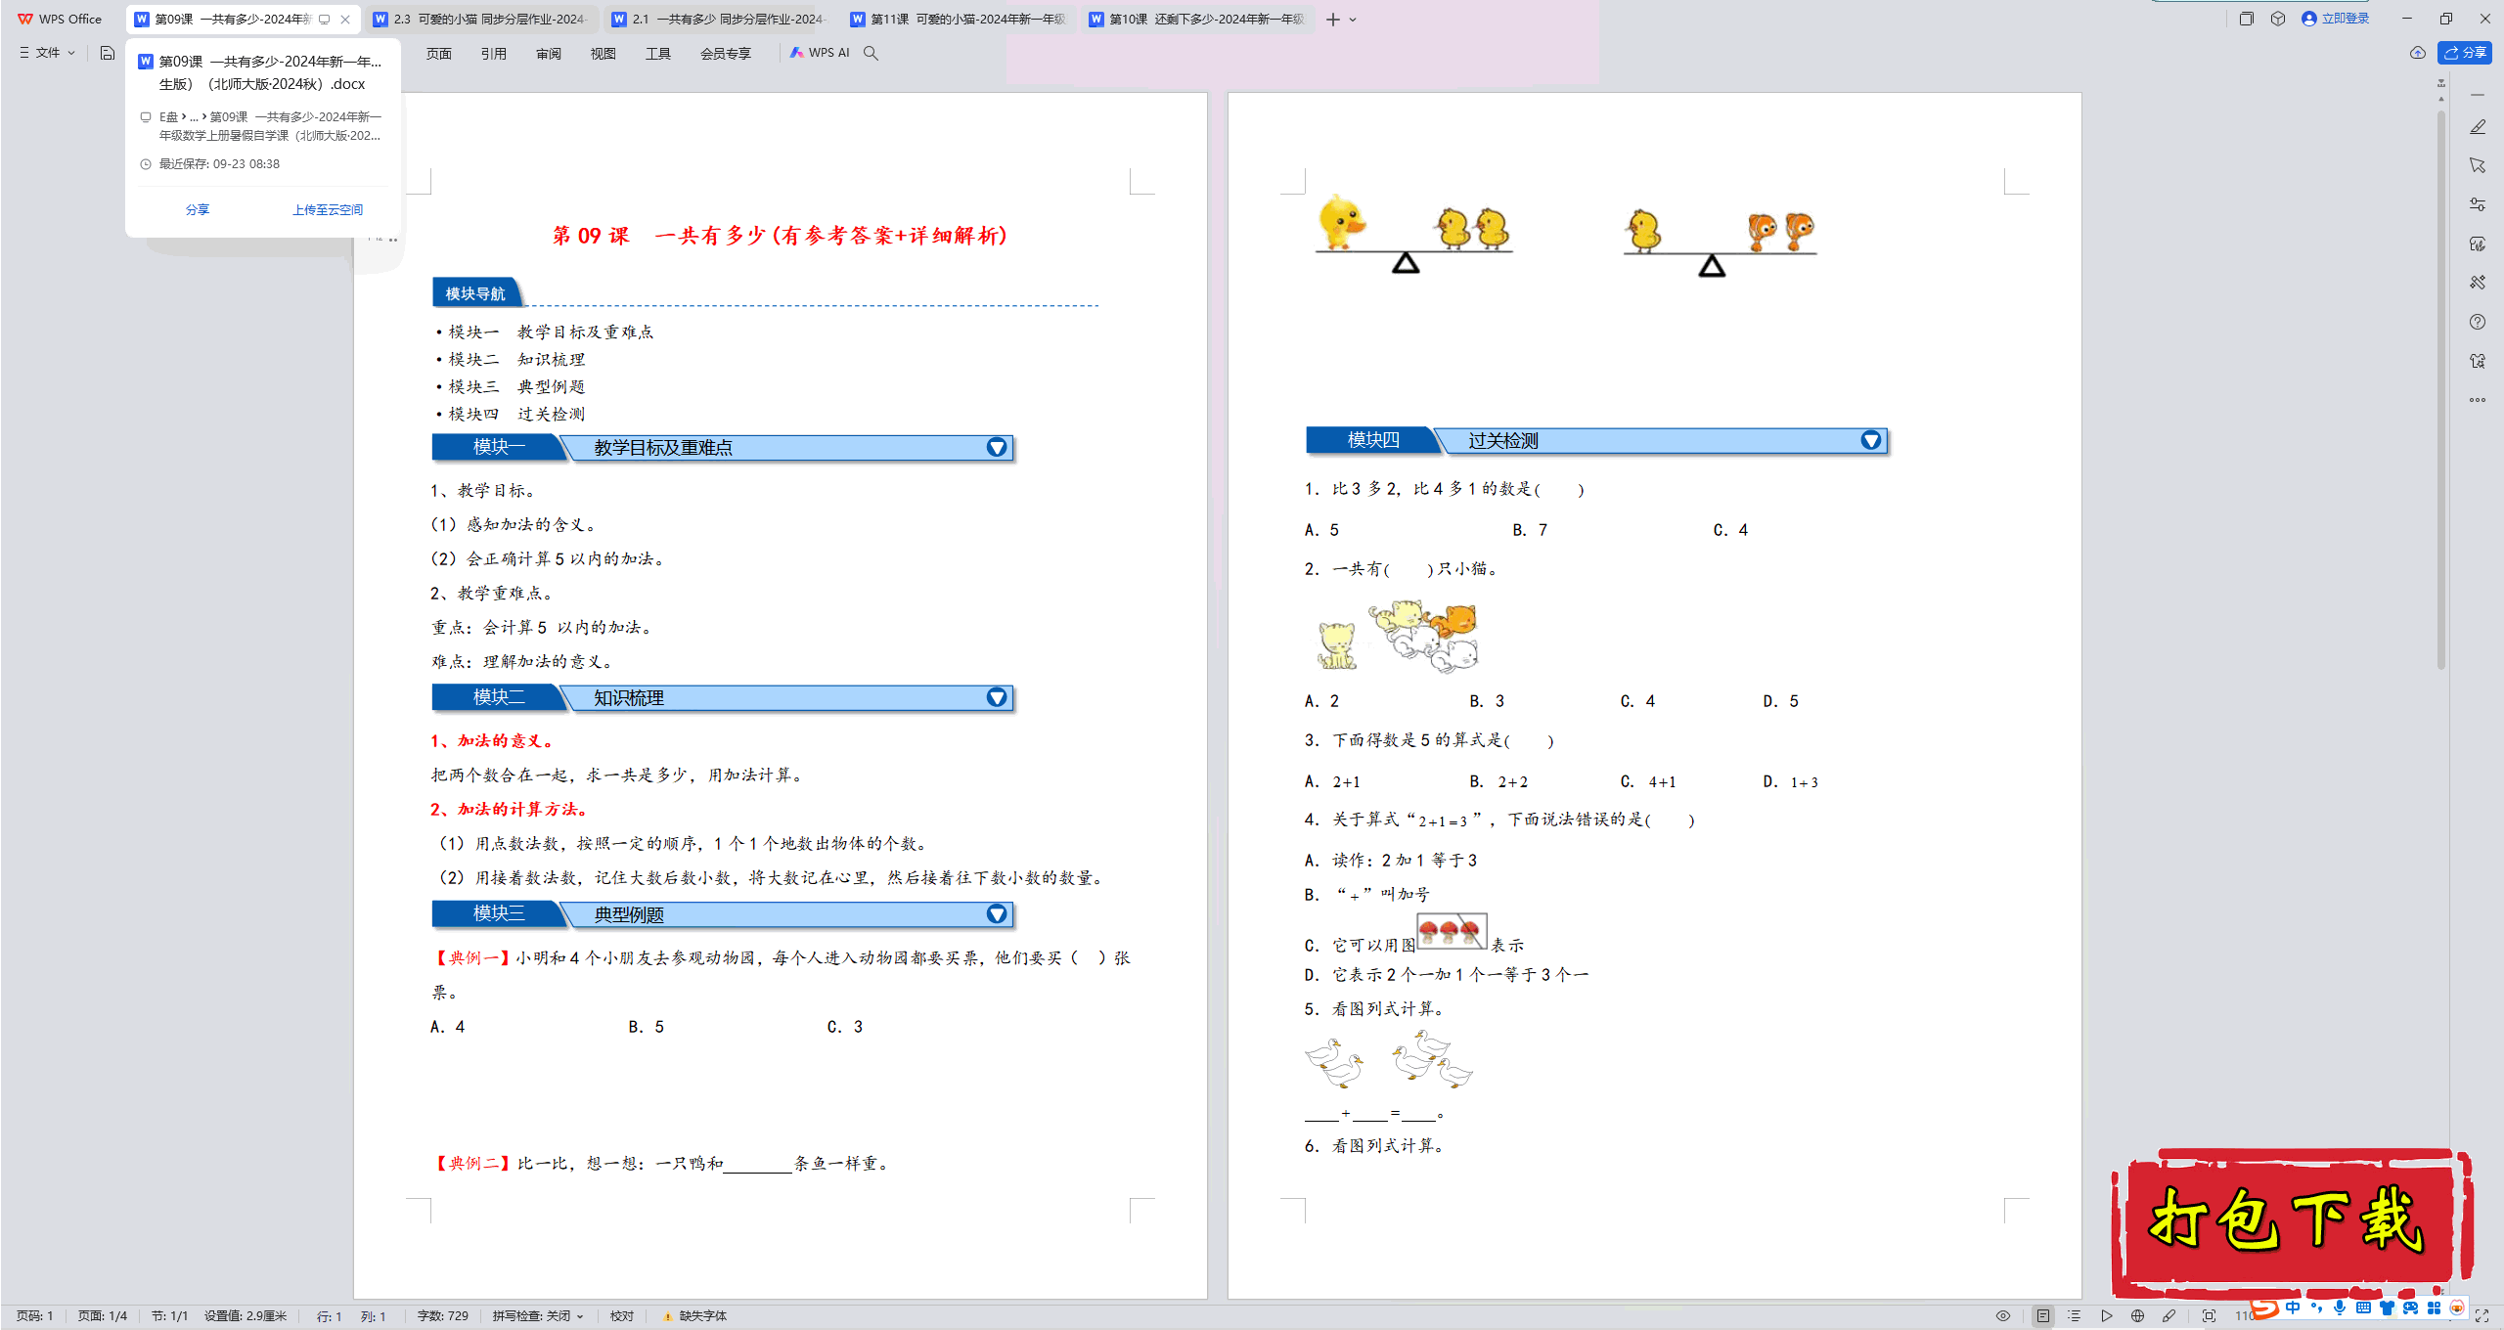Click the 缺失字体 warning in status bar
Screen dimensions: 2504x1330
[x=695, y=1316]
